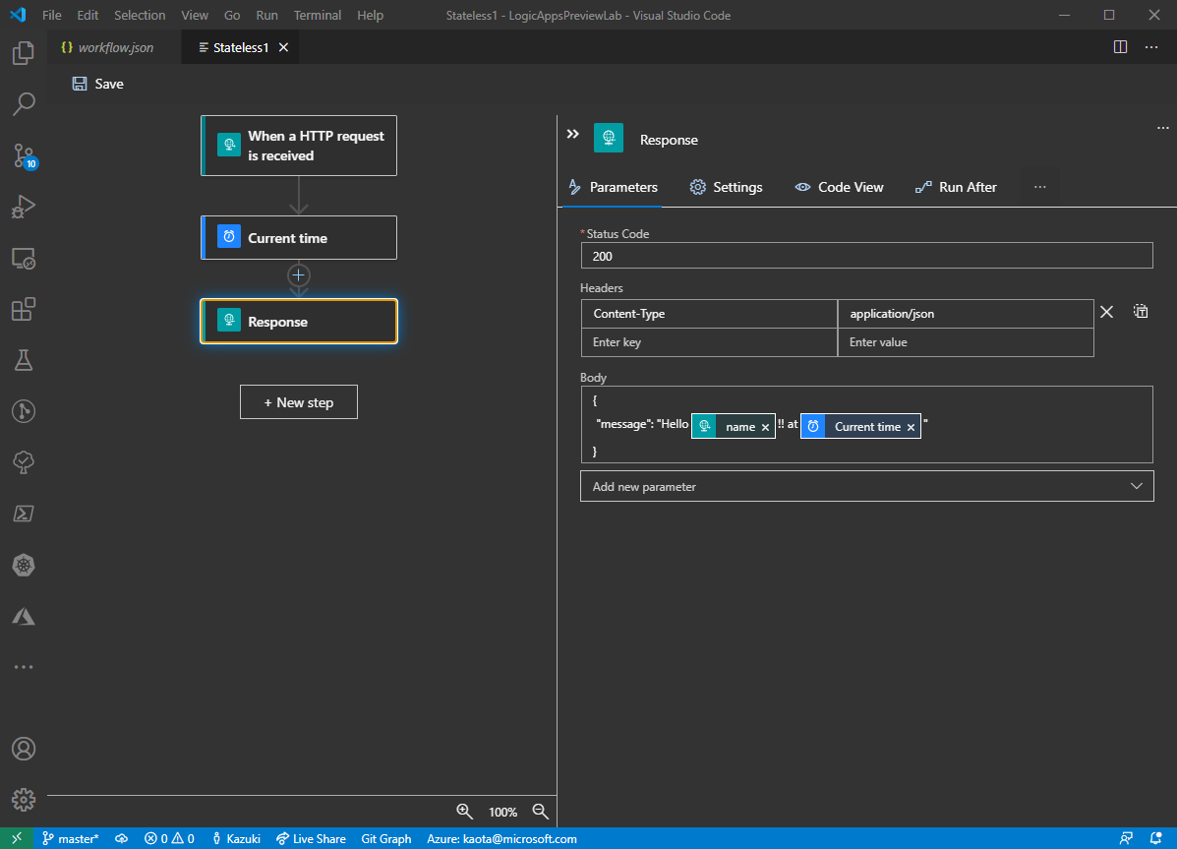Edit the Status Code field
1177x849 pixels.
[867, 256]
